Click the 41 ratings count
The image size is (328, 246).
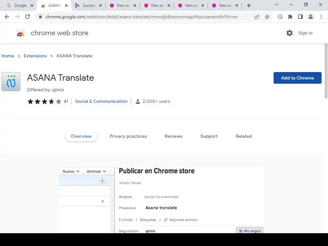click(66, 102)
